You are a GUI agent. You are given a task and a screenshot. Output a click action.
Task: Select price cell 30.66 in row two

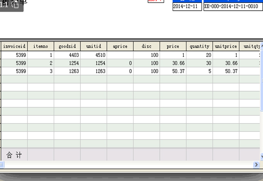[x=173, y=63]
